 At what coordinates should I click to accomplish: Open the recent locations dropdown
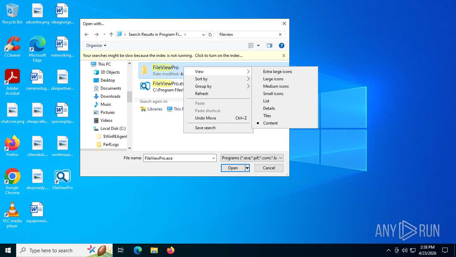(104, 34)
